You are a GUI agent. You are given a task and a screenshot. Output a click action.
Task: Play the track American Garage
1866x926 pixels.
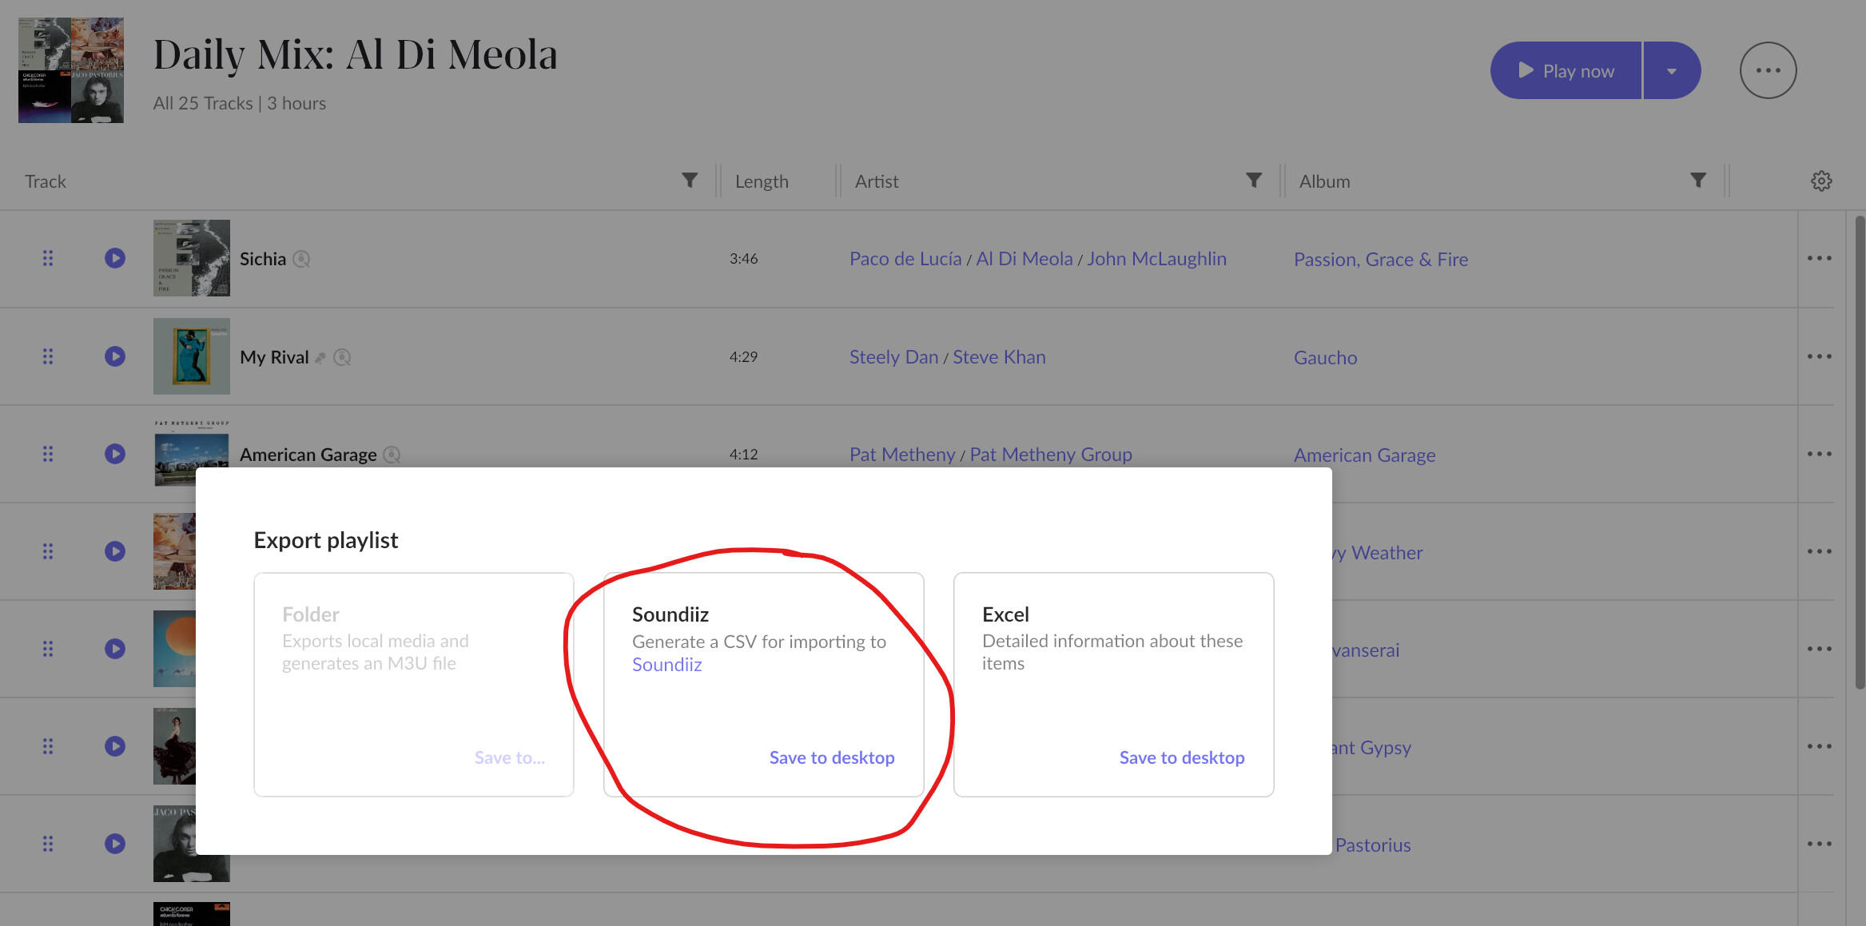[x=115, y=454]
